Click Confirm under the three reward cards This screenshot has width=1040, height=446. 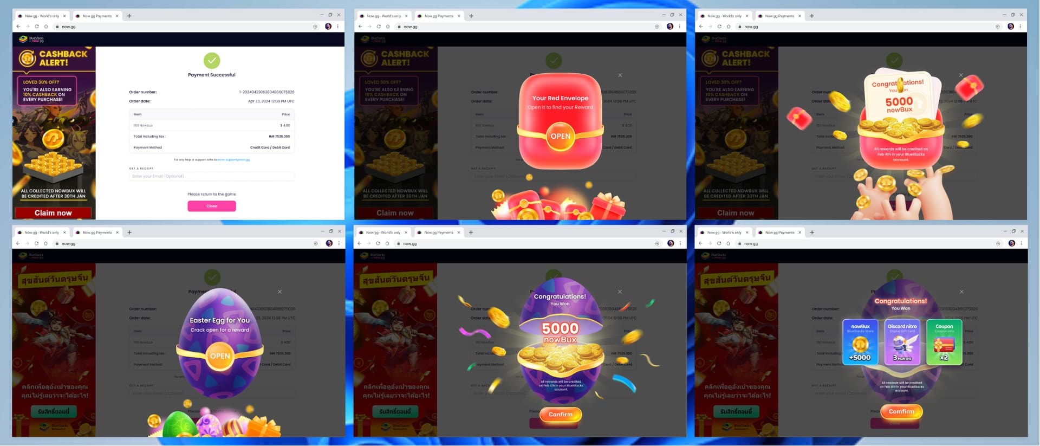pos(901,411)
